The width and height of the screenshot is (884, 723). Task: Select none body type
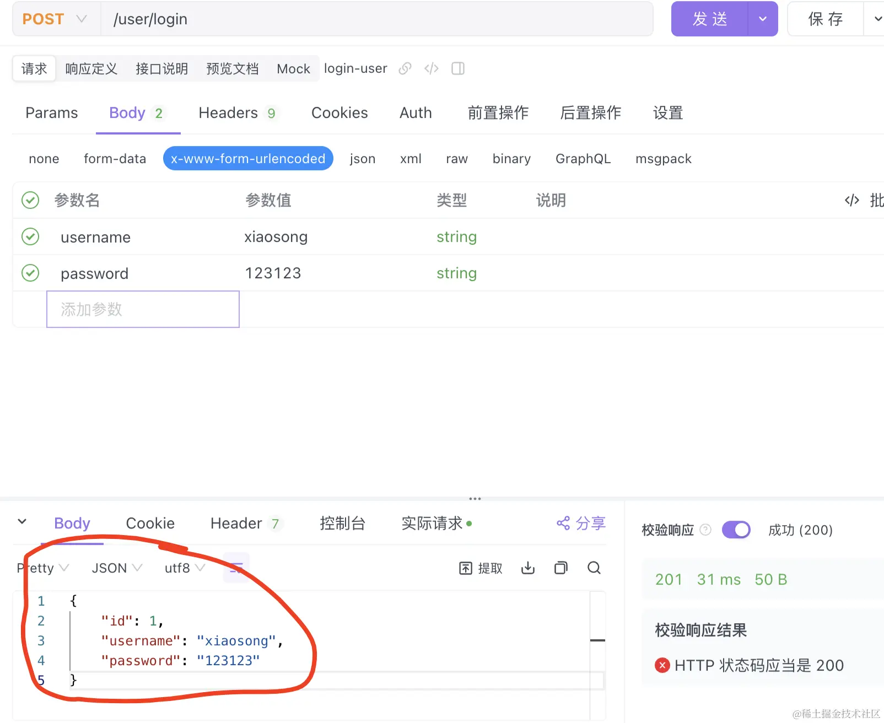(x=44, y=159)
